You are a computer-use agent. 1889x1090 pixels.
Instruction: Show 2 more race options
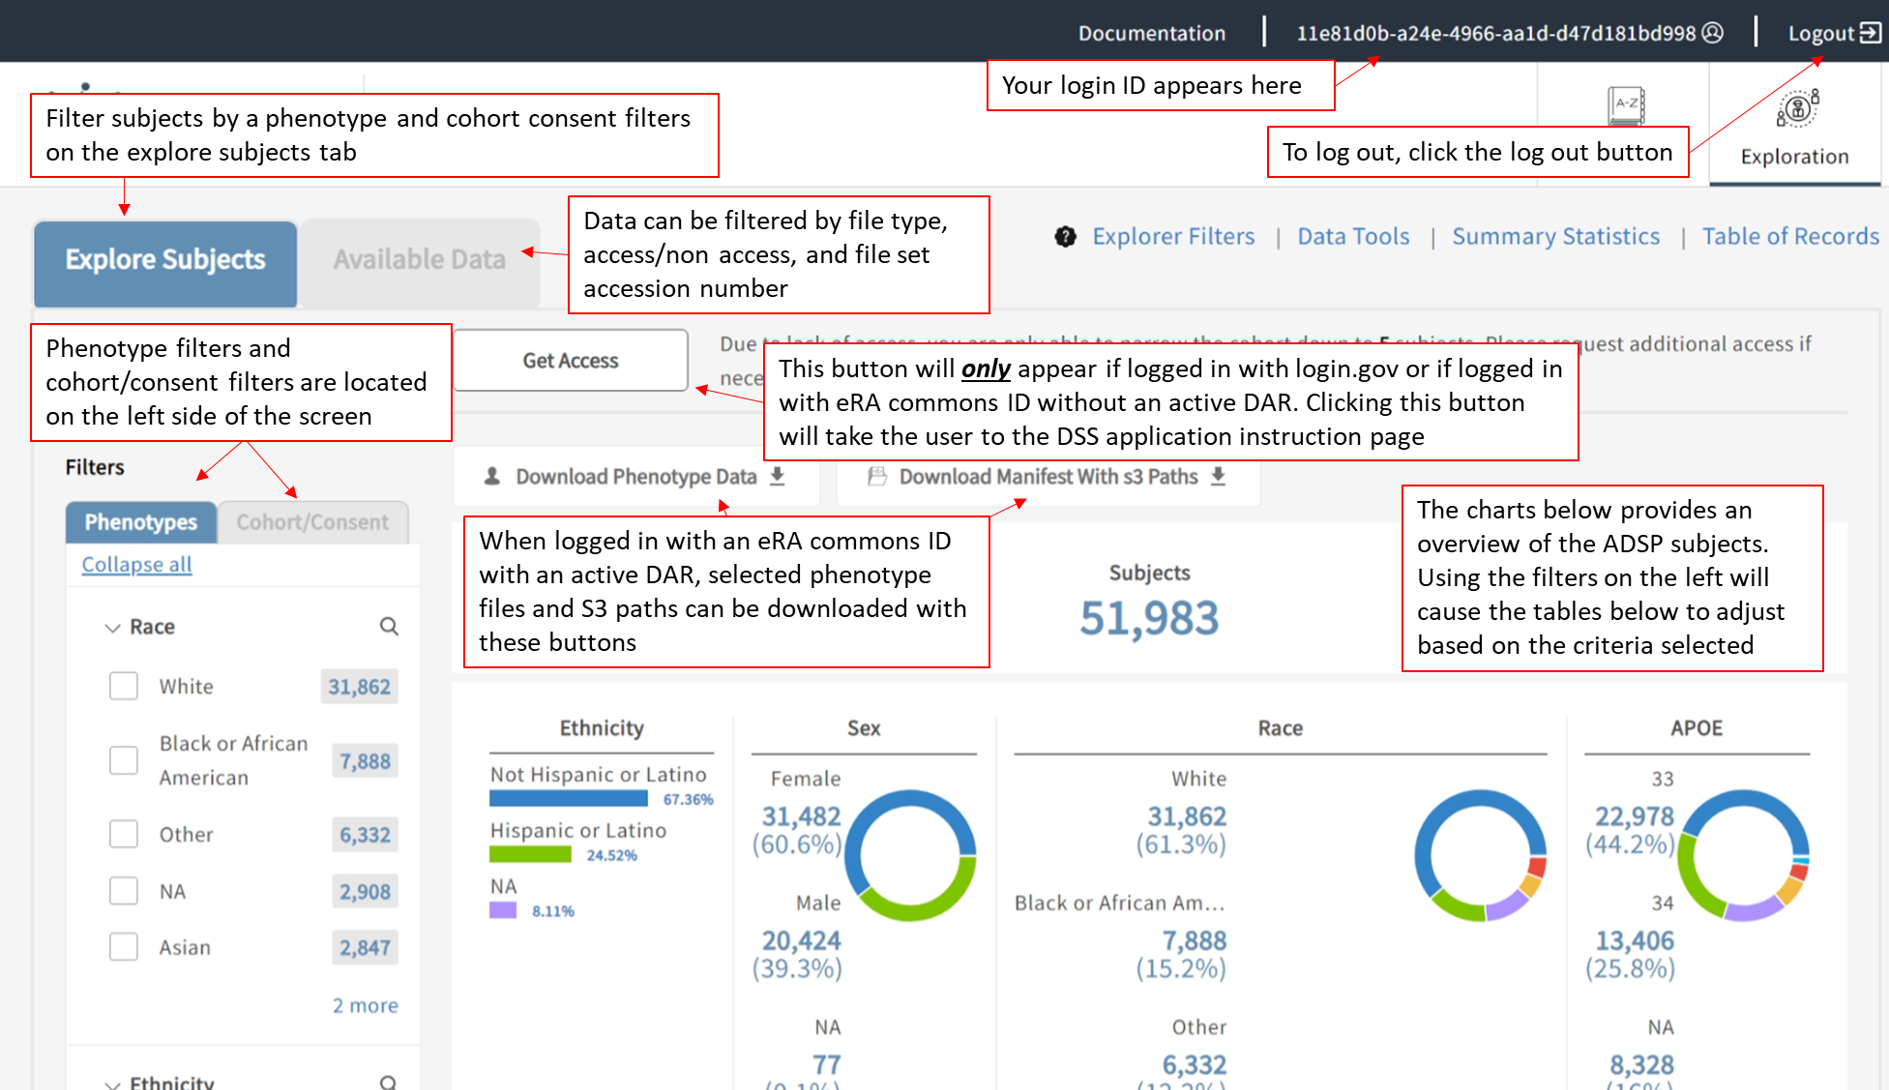coord(365,1006)
